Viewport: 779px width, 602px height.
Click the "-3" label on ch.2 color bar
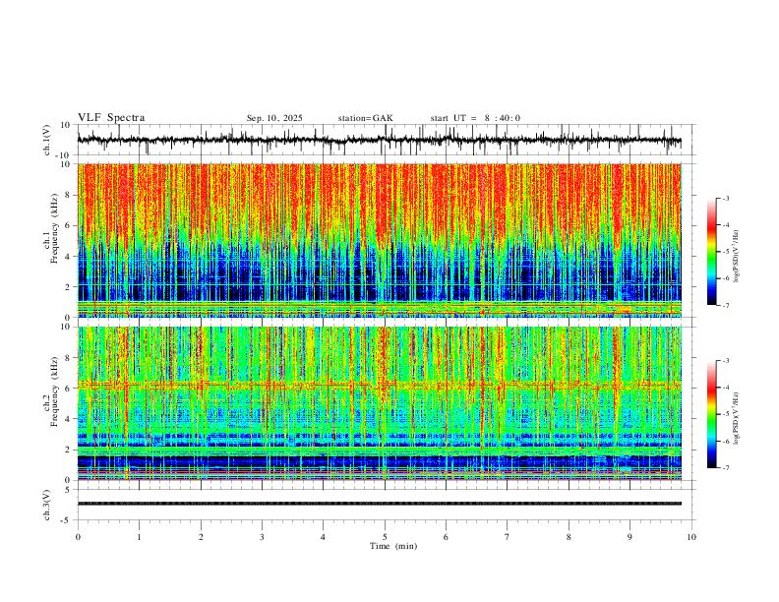[726, 361]
